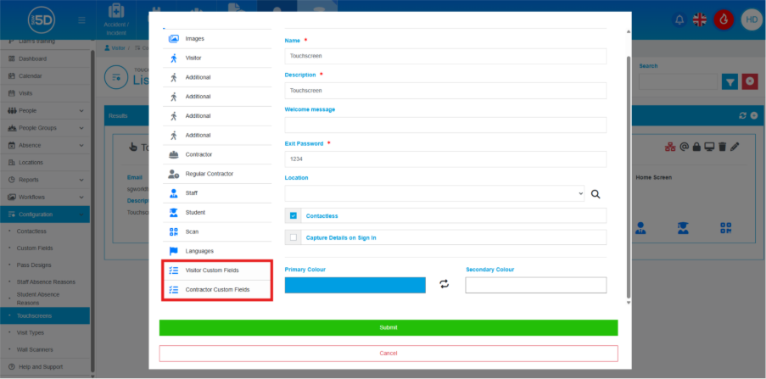
Task: Click the Name input field
Action: (445, 56)
